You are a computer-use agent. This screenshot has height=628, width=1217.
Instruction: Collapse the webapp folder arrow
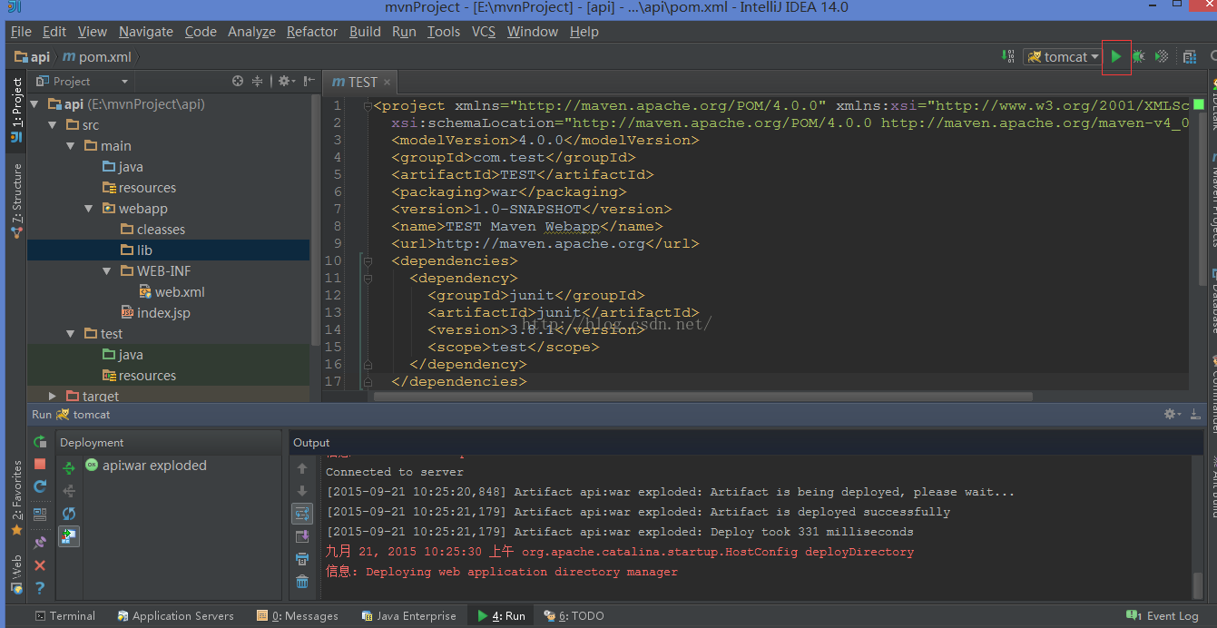(89, 209)
